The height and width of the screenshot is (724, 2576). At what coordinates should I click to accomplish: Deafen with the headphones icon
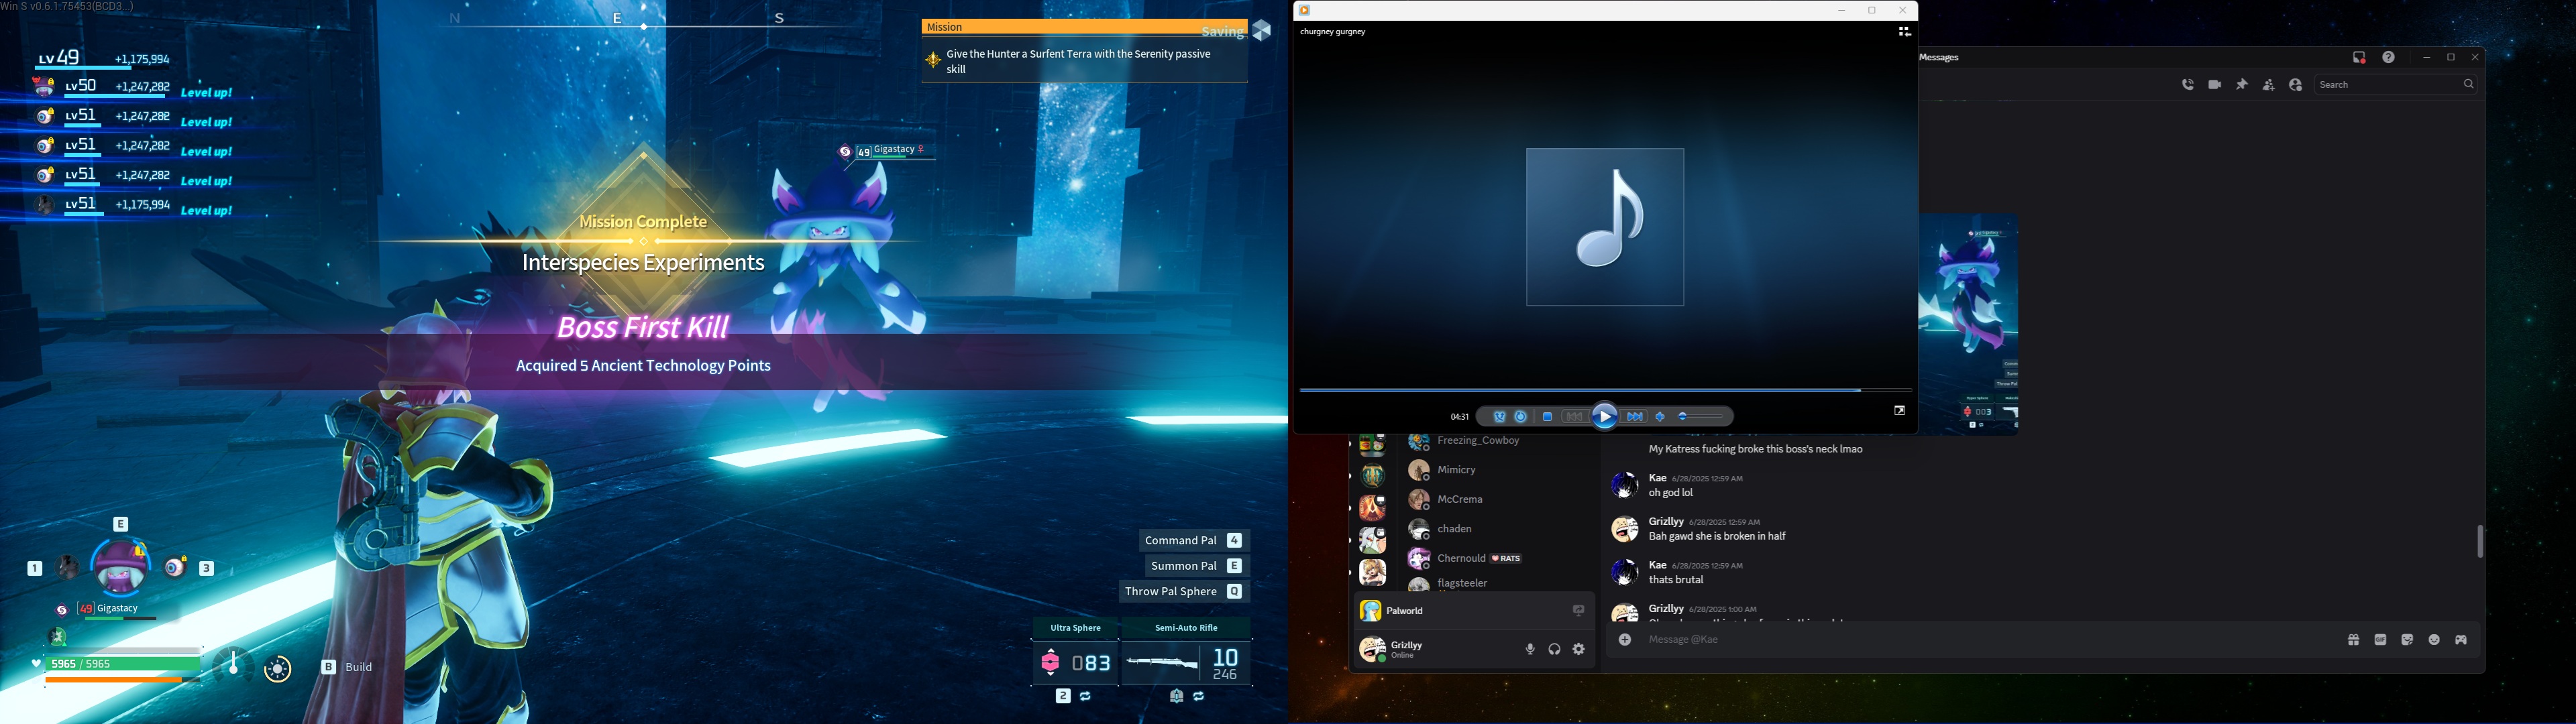pyautogui.click(x=1555, y=650)
